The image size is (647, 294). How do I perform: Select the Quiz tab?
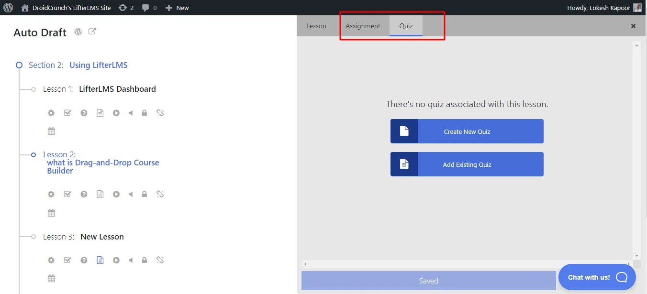point(406,26)
